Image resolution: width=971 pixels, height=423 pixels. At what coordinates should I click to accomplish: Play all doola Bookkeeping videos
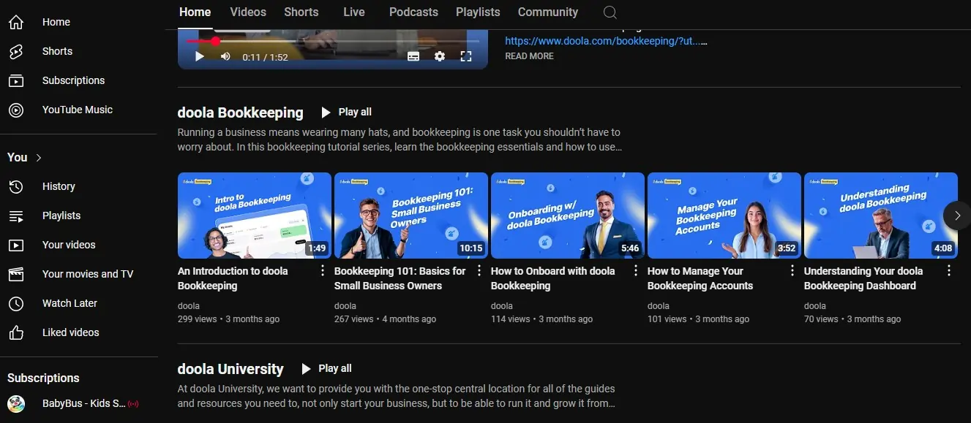(x=347, y=112)
